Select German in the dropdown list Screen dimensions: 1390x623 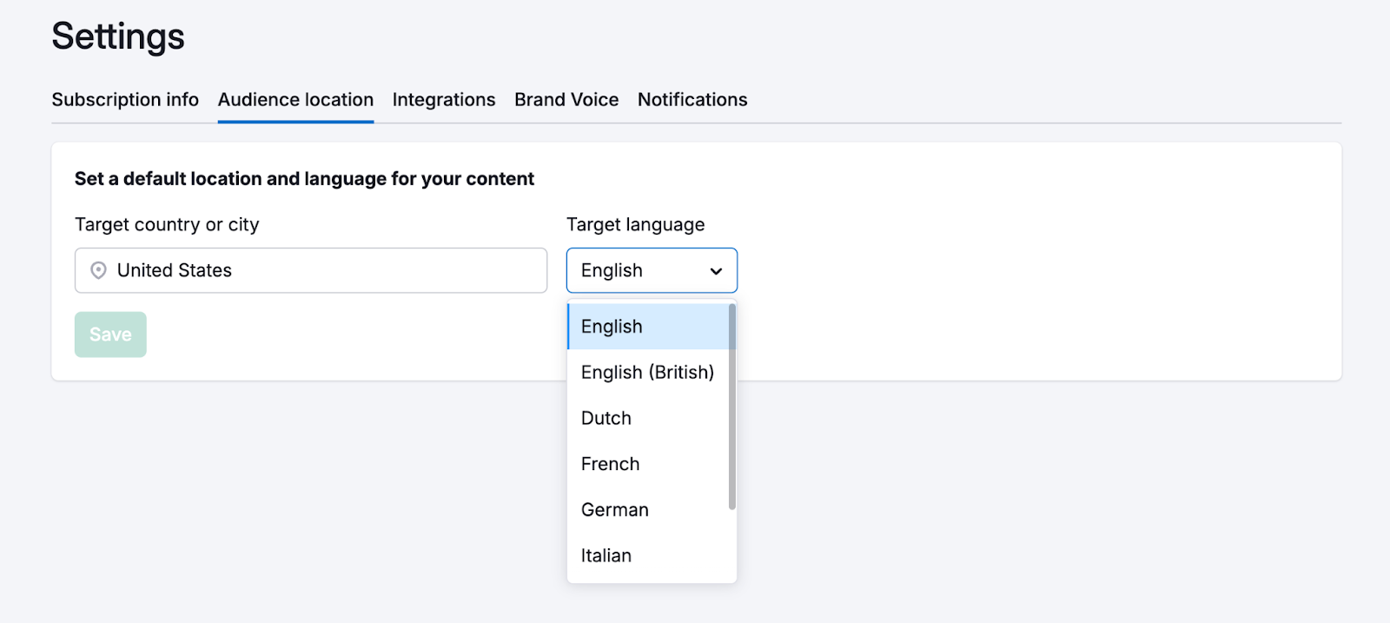[x=614, y=510]
